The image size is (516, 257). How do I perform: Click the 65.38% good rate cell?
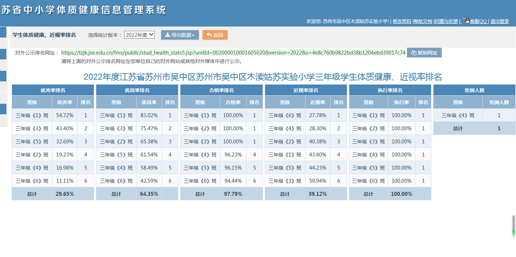click(149, 142)
